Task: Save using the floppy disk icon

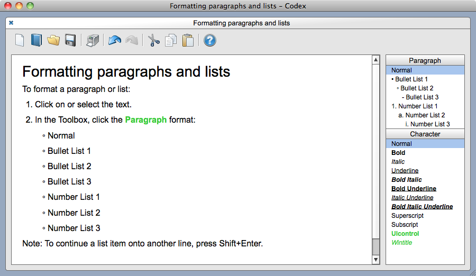Action: 70,40
